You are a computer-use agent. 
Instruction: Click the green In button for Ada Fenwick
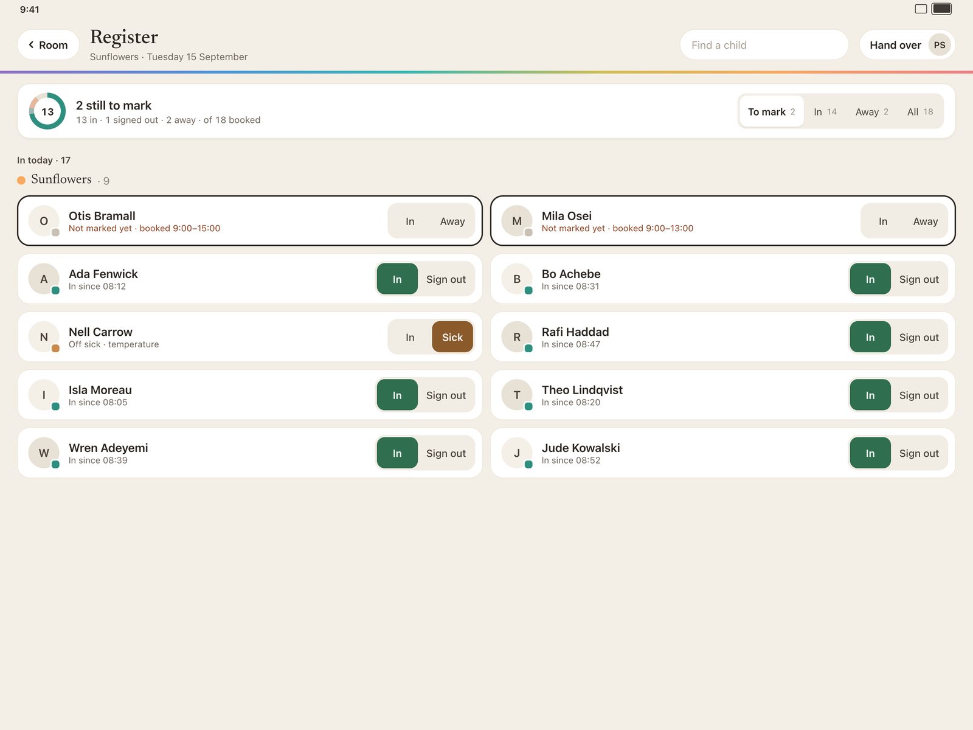point(397,279)
